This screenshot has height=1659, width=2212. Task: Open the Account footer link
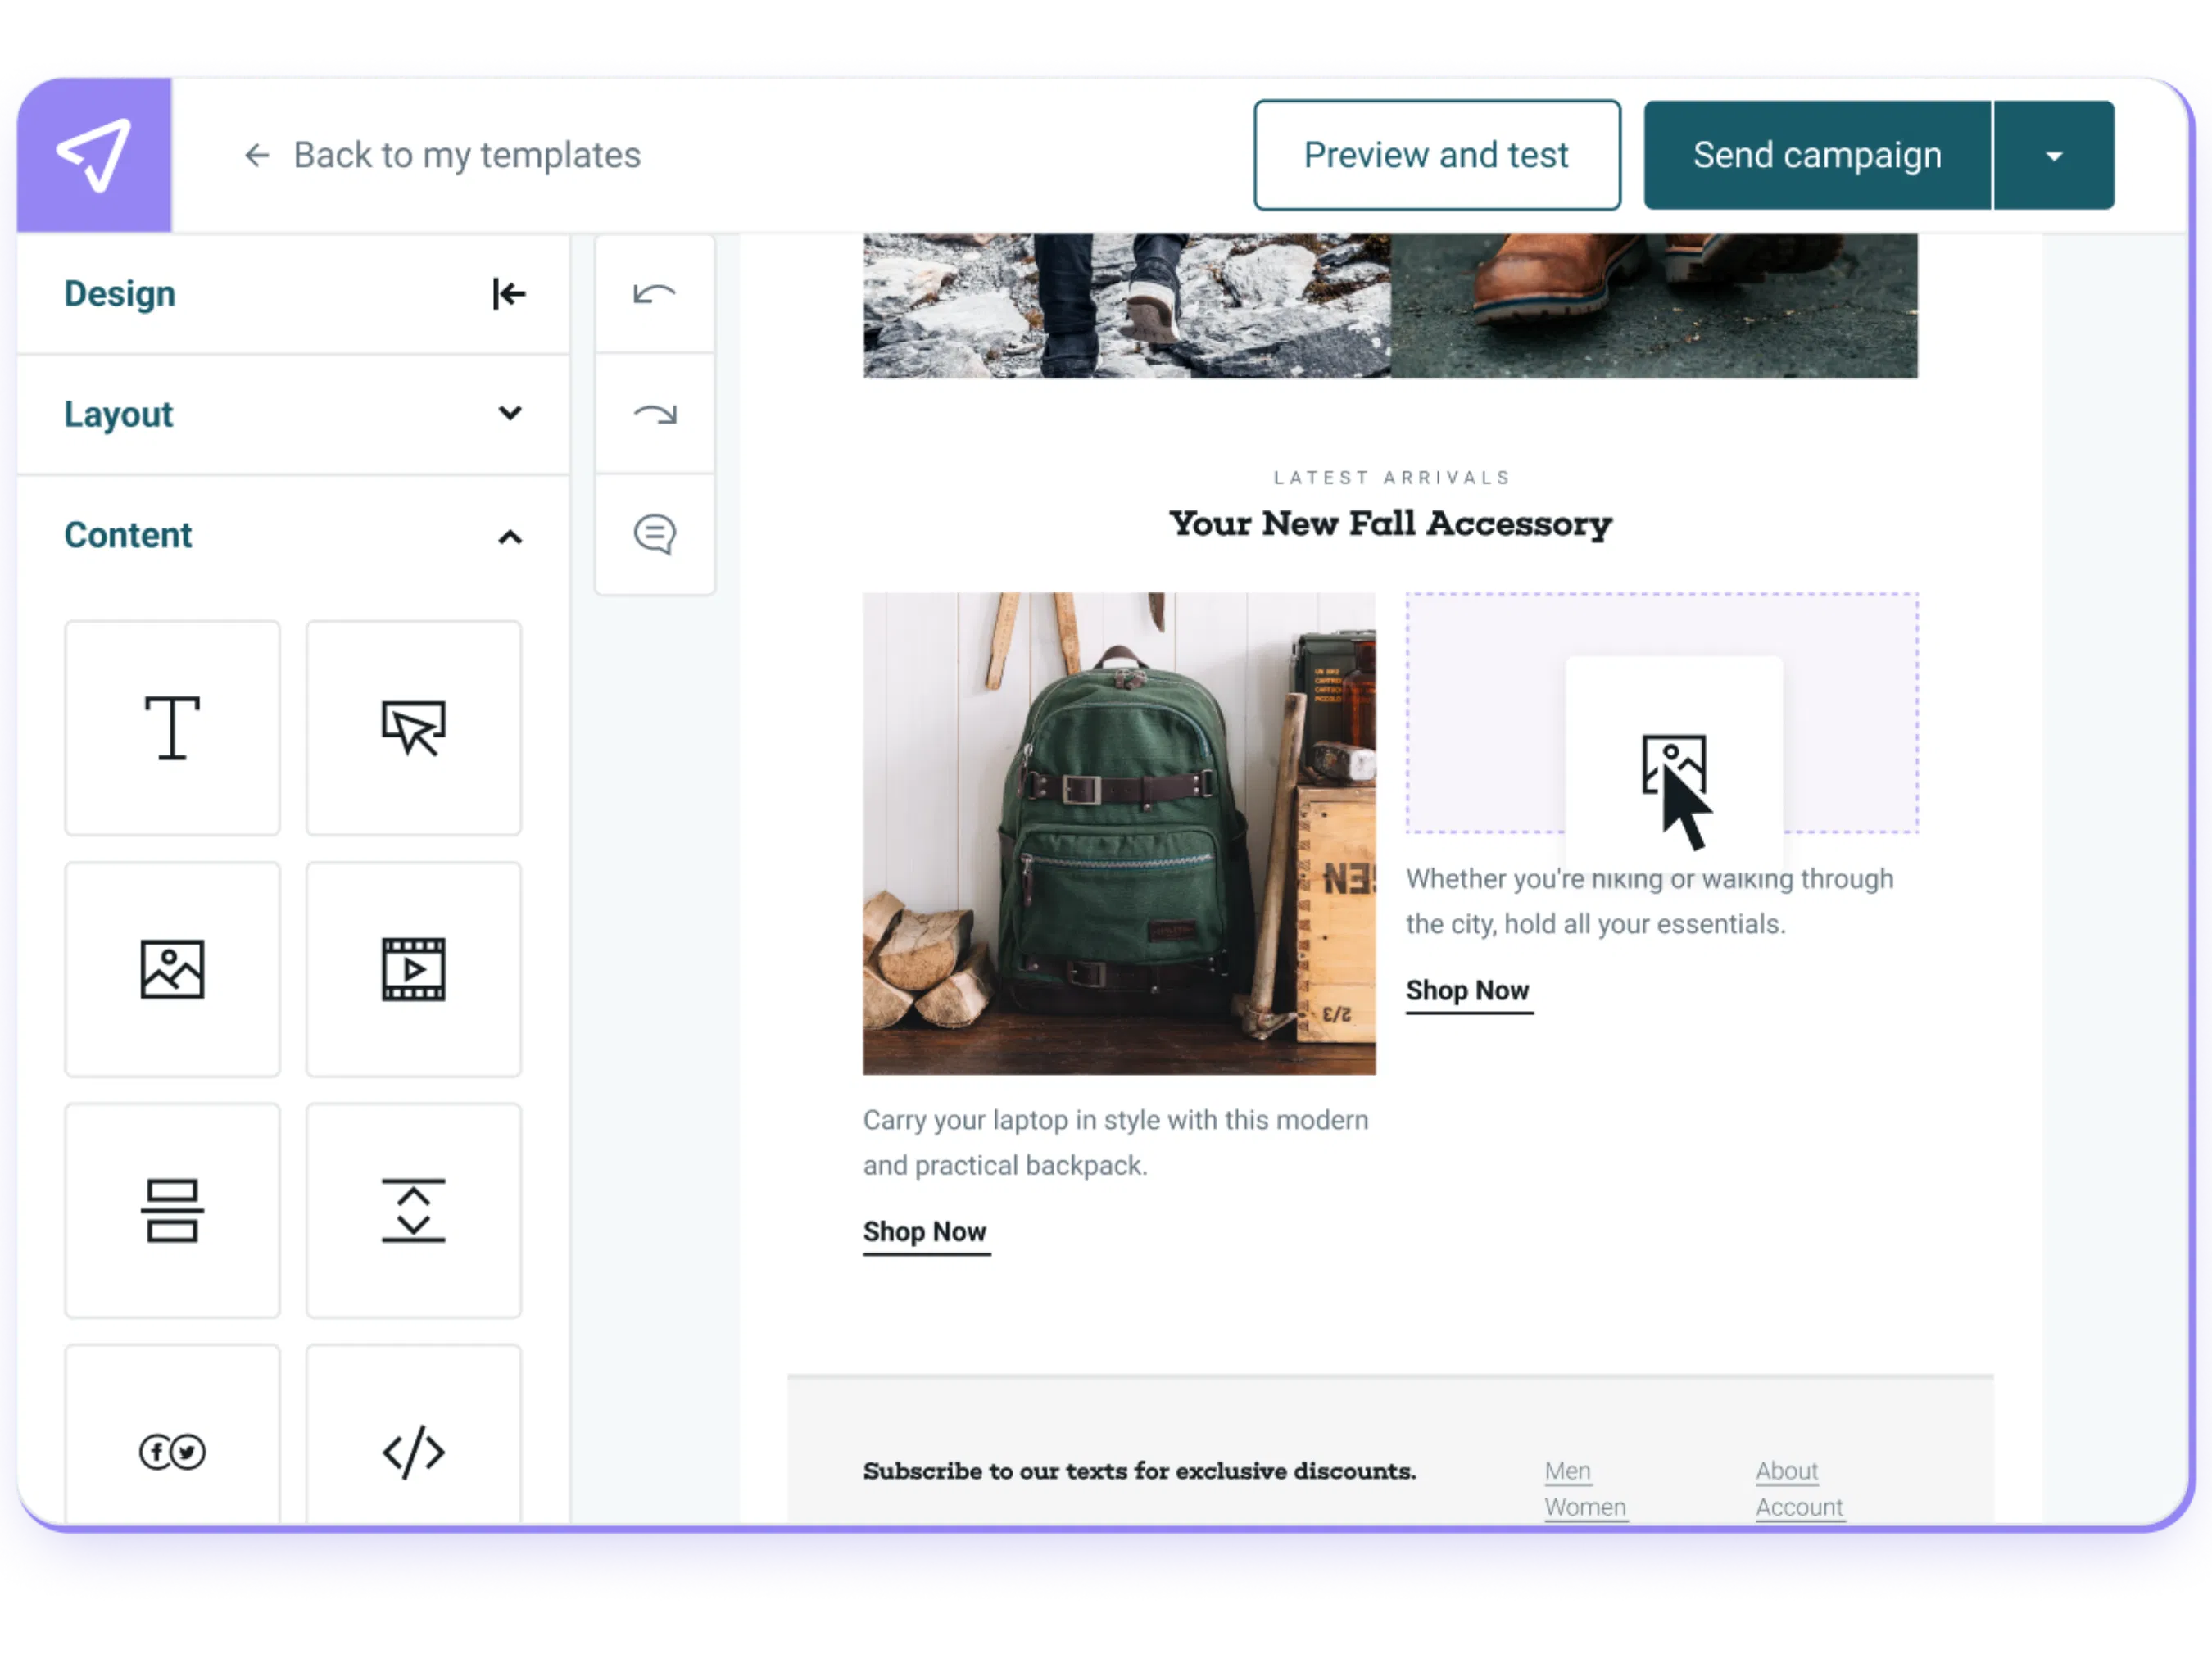1799,1507
